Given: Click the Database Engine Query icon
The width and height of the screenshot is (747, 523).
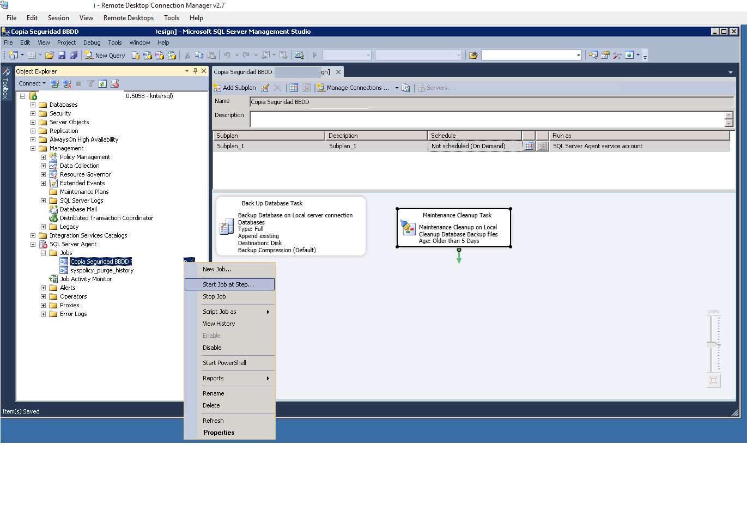Looking at the screenshot, I should tap(136, 55).
